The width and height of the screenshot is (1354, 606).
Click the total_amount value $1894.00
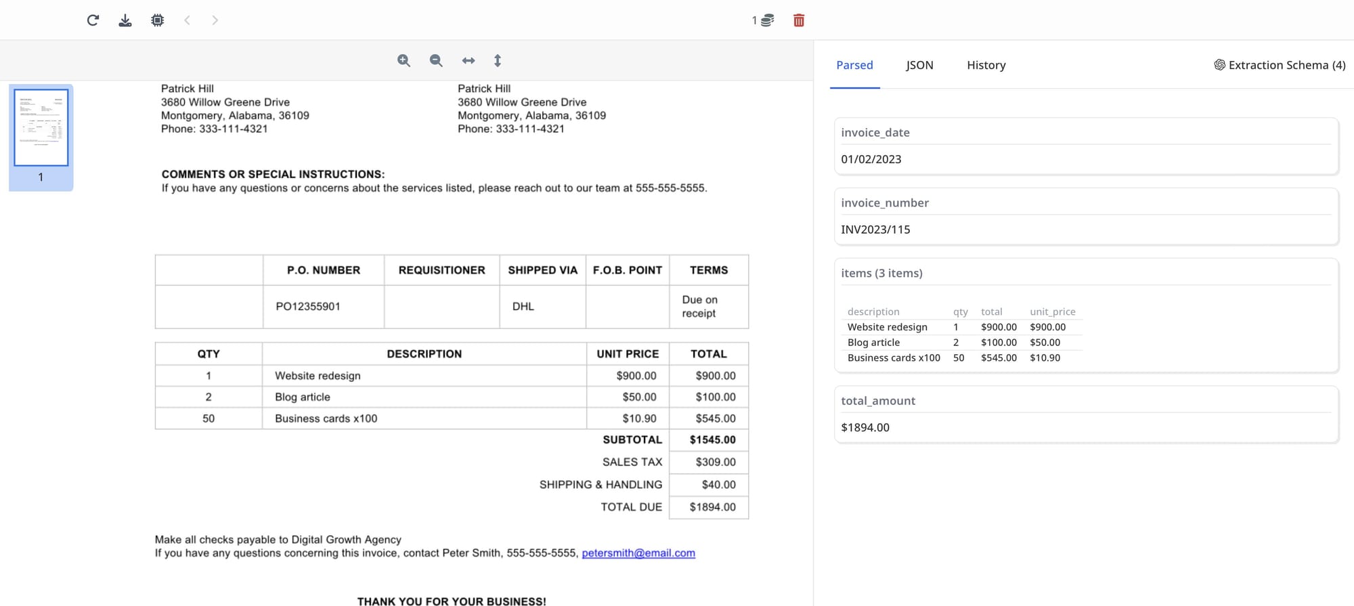click(865, 427)
